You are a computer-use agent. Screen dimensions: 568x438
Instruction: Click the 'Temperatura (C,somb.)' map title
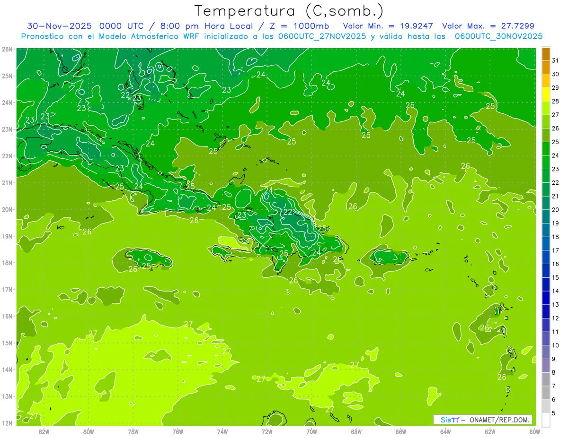[289, 11]
